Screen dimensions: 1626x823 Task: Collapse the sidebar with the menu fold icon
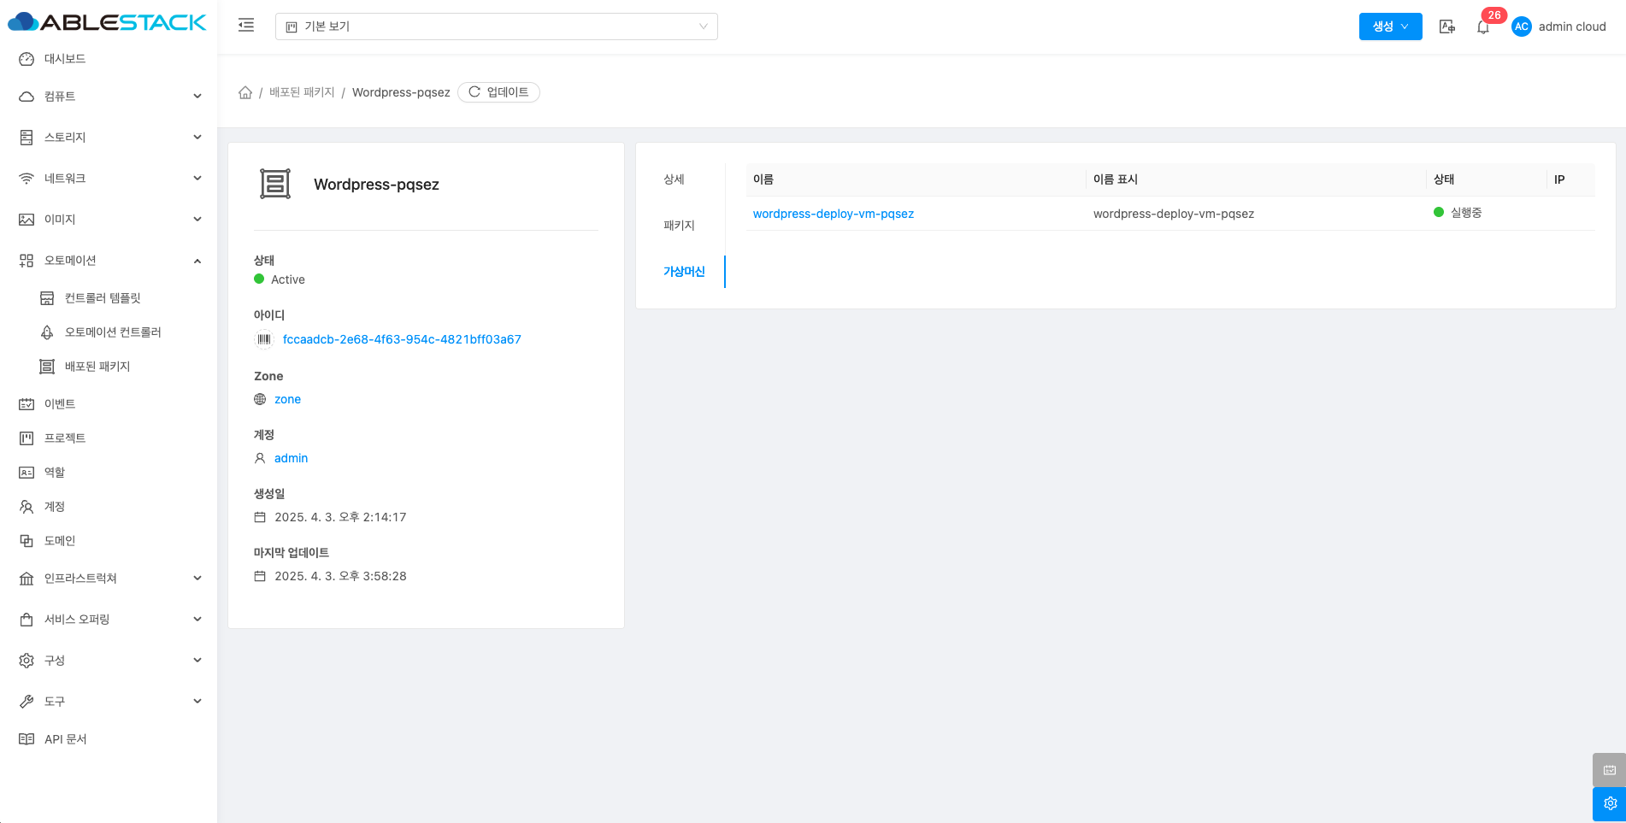(x=246, y=26)
